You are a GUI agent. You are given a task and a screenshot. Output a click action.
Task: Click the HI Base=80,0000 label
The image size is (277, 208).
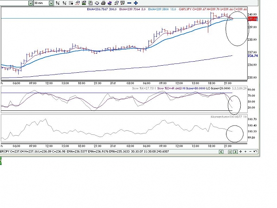pos(194,88)
